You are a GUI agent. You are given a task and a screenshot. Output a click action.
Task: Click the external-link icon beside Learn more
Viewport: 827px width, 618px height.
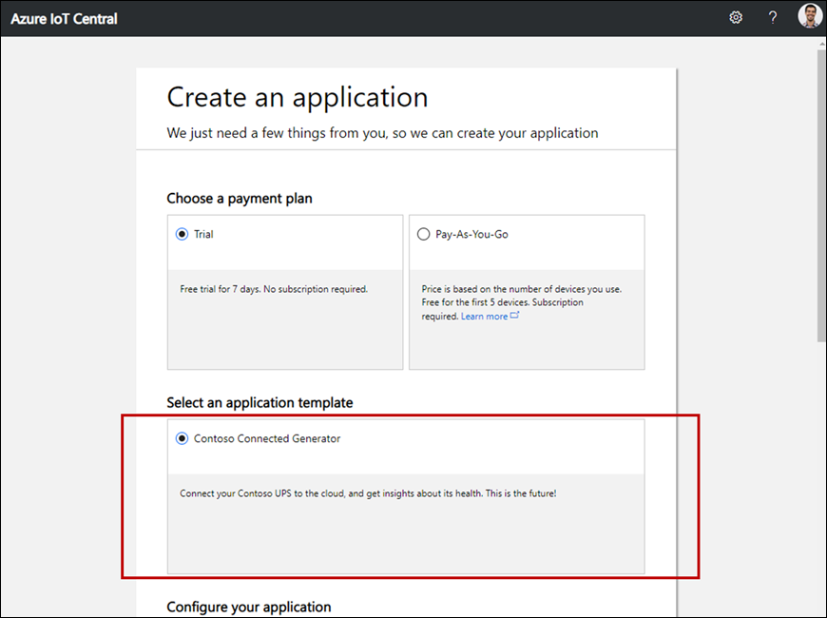point(513,315)
